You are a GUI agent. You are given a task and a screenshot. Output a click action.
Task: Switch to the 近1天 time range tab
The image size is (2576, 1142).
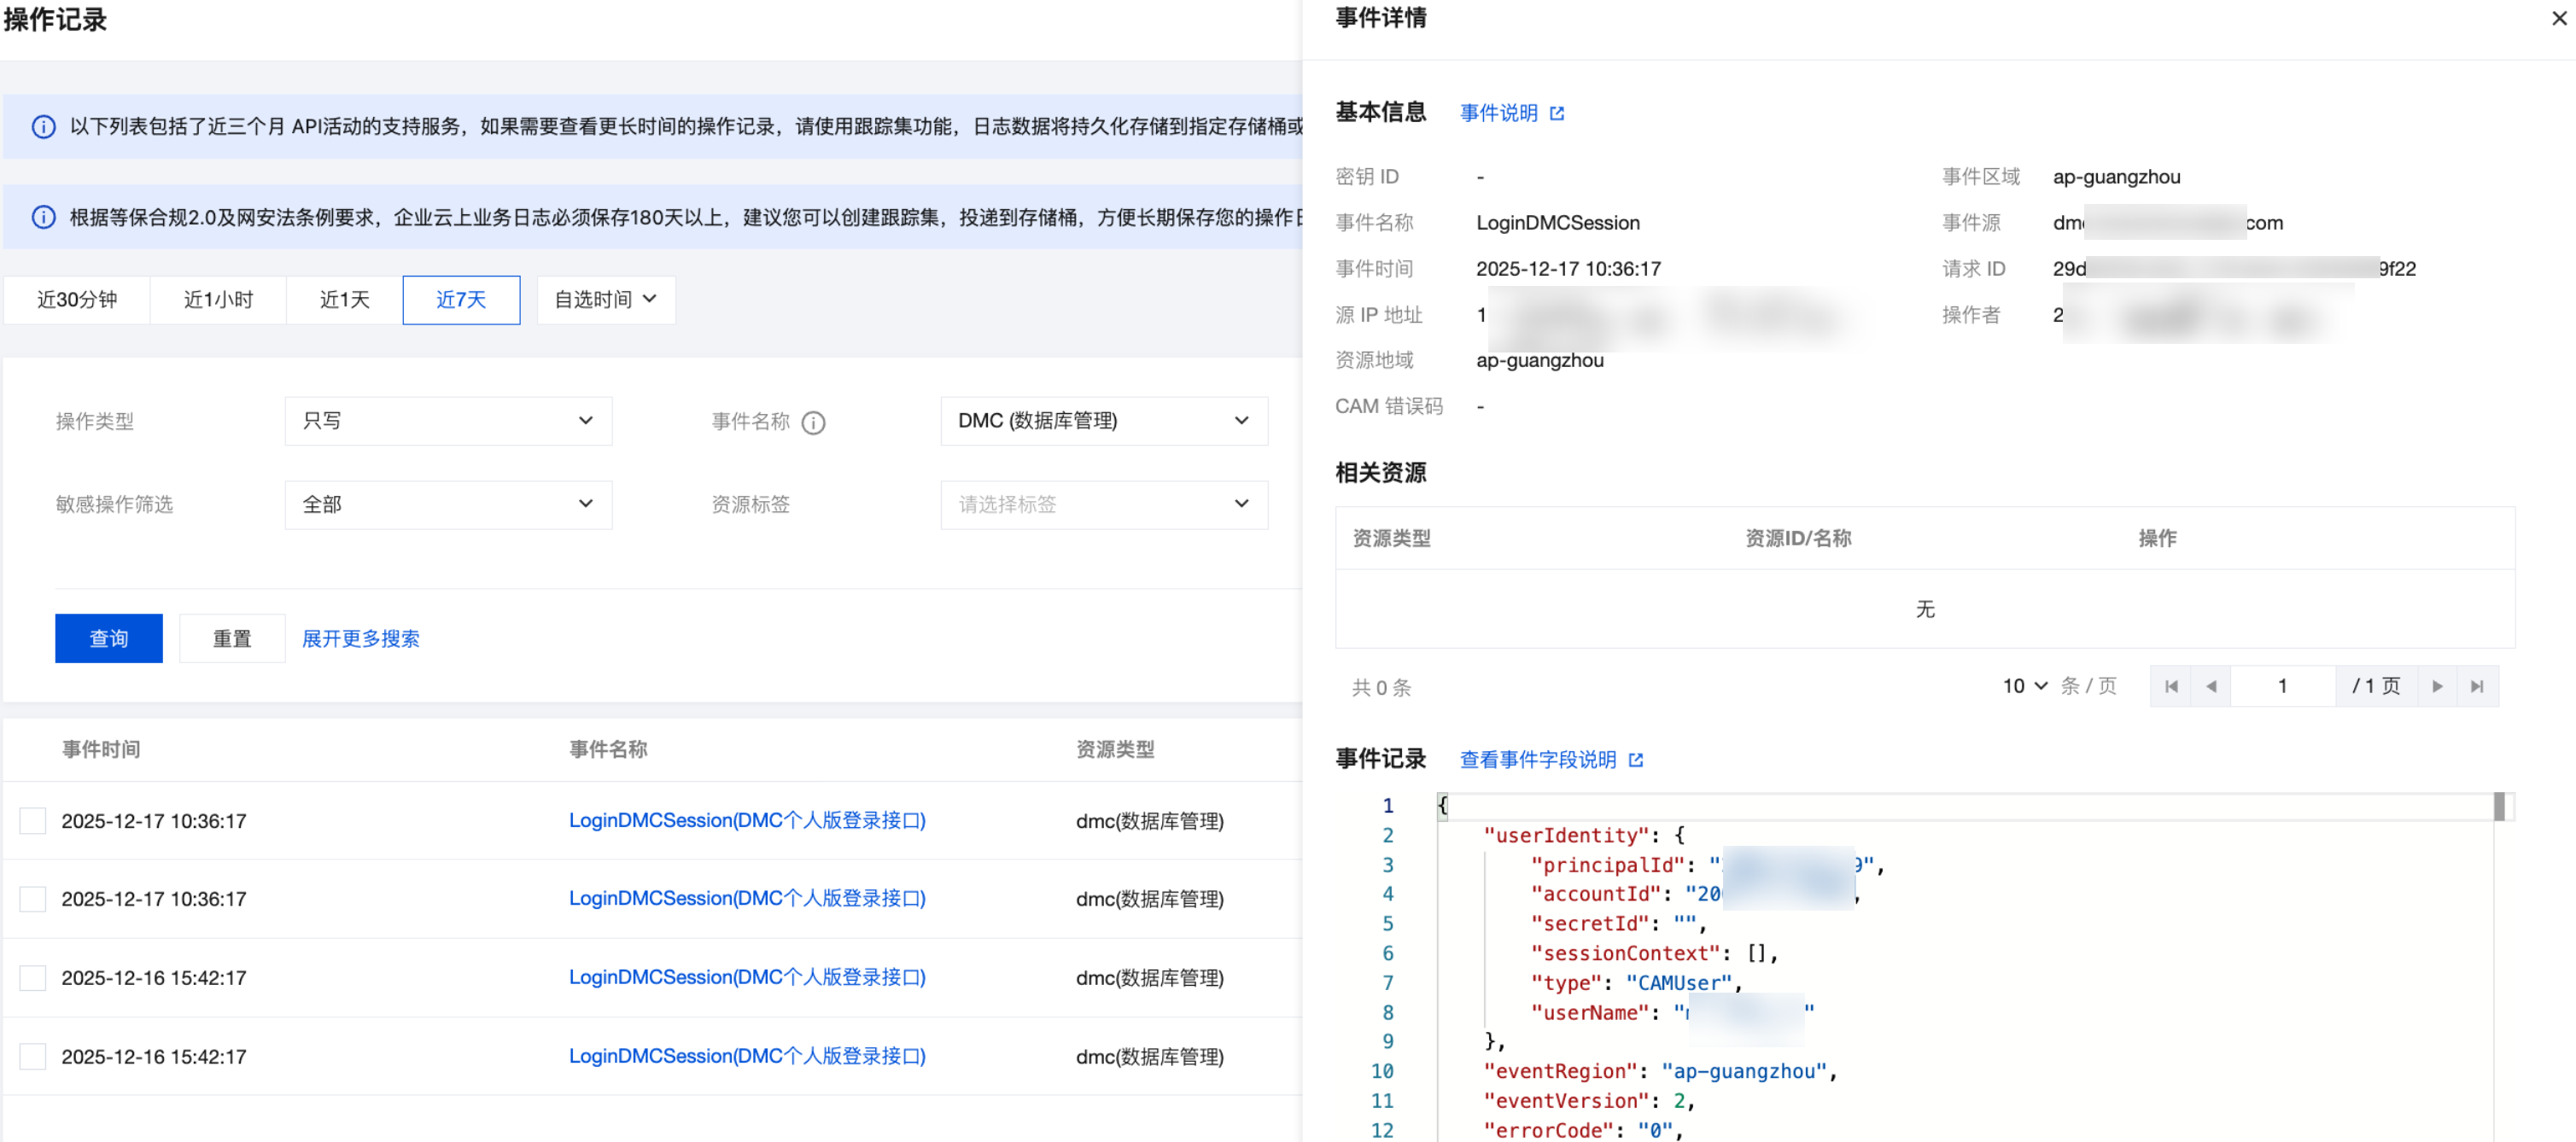tap(344, 300)
